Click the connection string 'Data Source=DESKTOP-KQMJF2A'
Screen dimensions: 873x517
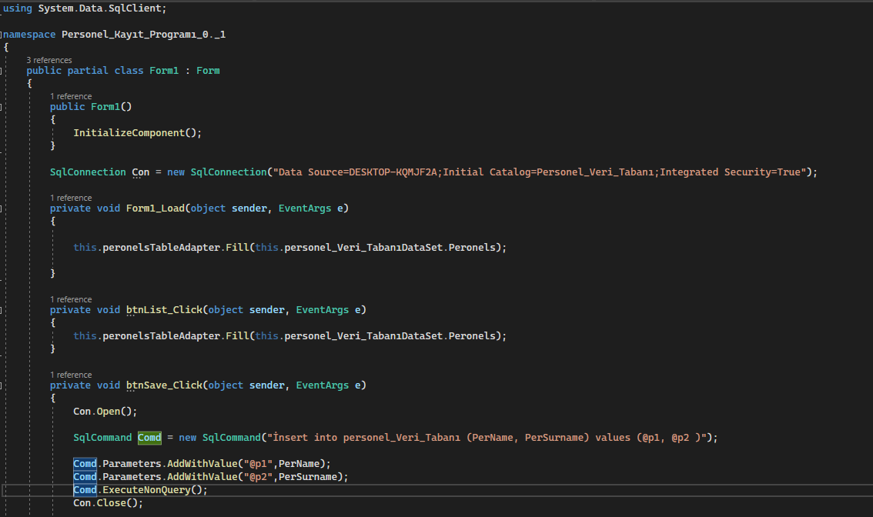tap(357, 172)
